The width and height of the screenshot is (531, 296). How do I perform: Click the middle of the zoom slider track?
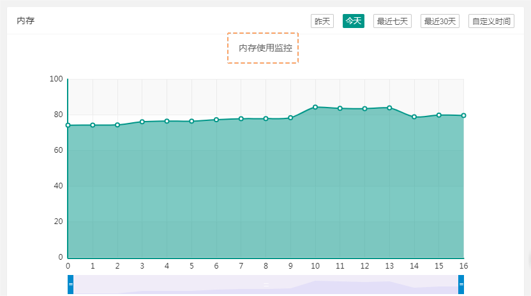coord(265,285)
